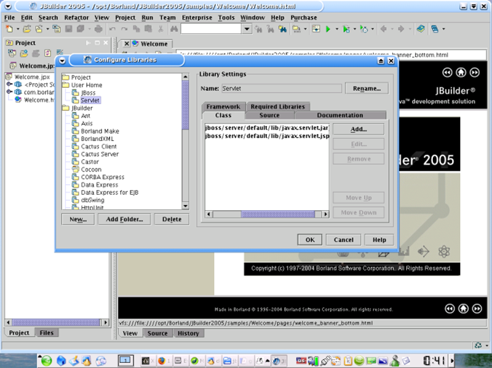Close the Welcome tab with X icon
Viewport: 492px width, 368px height.
pyautogui.click(x=127, y=44)
